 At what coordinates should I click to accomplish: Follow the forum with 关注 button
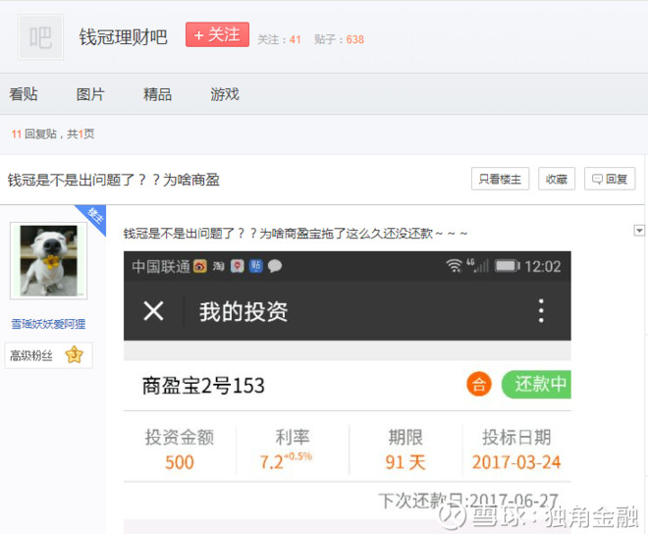[x=217, y=34]
